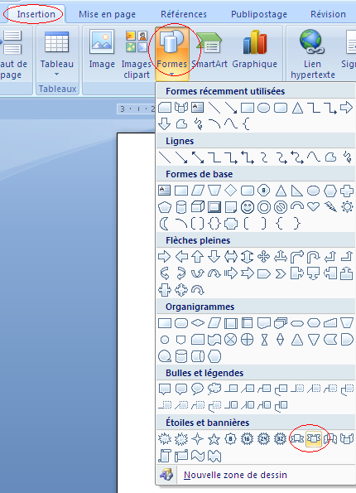
Task: Select the flowchart or-circle crosshair shape
Action: pyautogui.click(x=248, y=340)
